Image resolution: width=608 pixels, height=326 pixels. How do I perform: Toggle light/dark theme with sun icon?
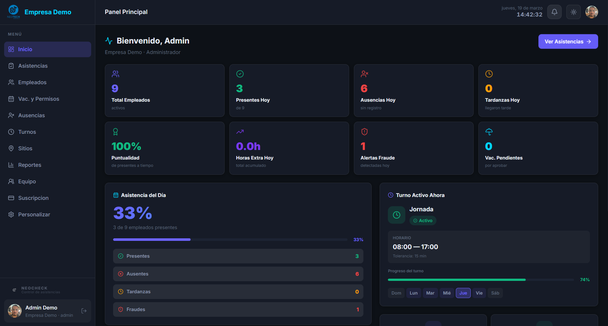573,12
